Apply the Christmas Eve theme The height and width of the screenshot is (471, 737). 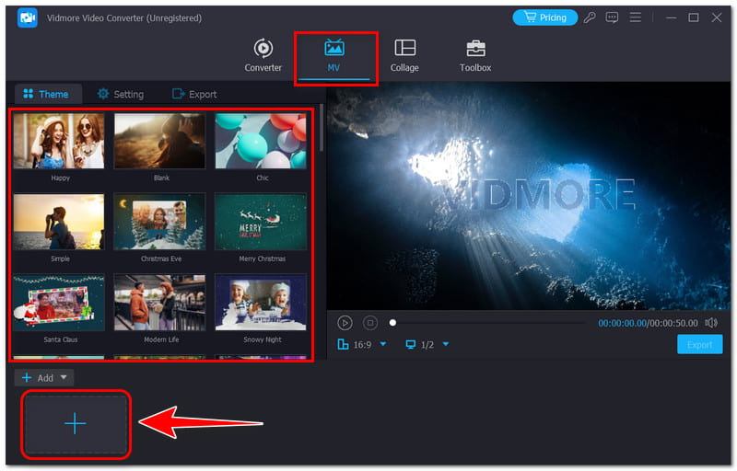point(159,222)
